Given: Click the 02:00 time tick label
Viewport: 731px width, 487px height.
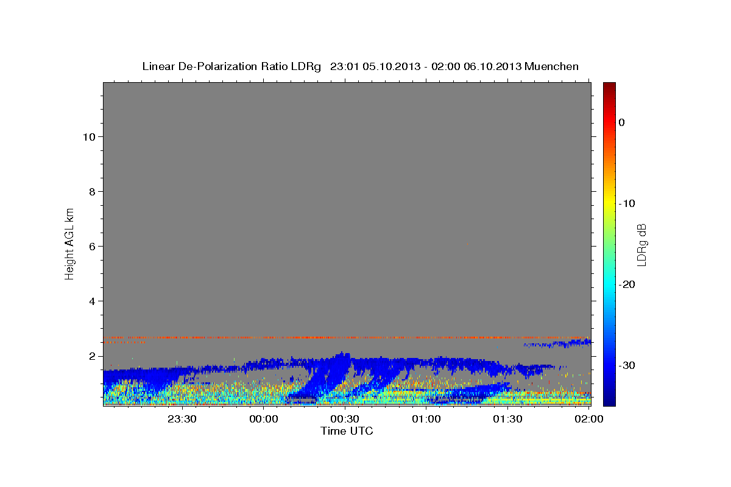Looking at the screenshot, I should [588, 419].
